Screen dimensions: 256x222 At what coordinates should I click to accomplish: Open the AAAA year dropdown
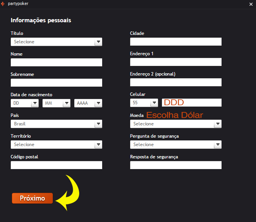click(x=88, y=103)
